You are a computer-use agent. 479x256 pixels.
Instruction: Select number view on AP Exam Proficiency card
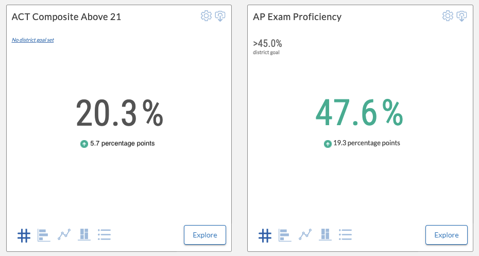click(265, 235)
